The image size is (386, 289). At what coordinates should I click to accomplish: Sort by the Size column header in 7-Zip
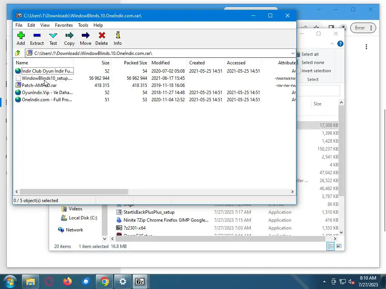click(93, 63)
